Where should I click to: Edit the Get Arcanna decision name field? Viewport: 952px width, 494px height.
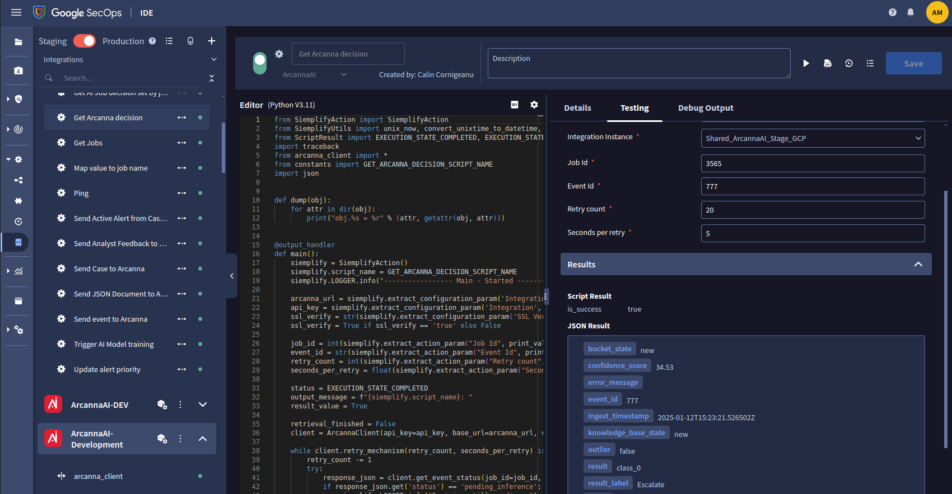pyautogui.click(x=348, y=54)
